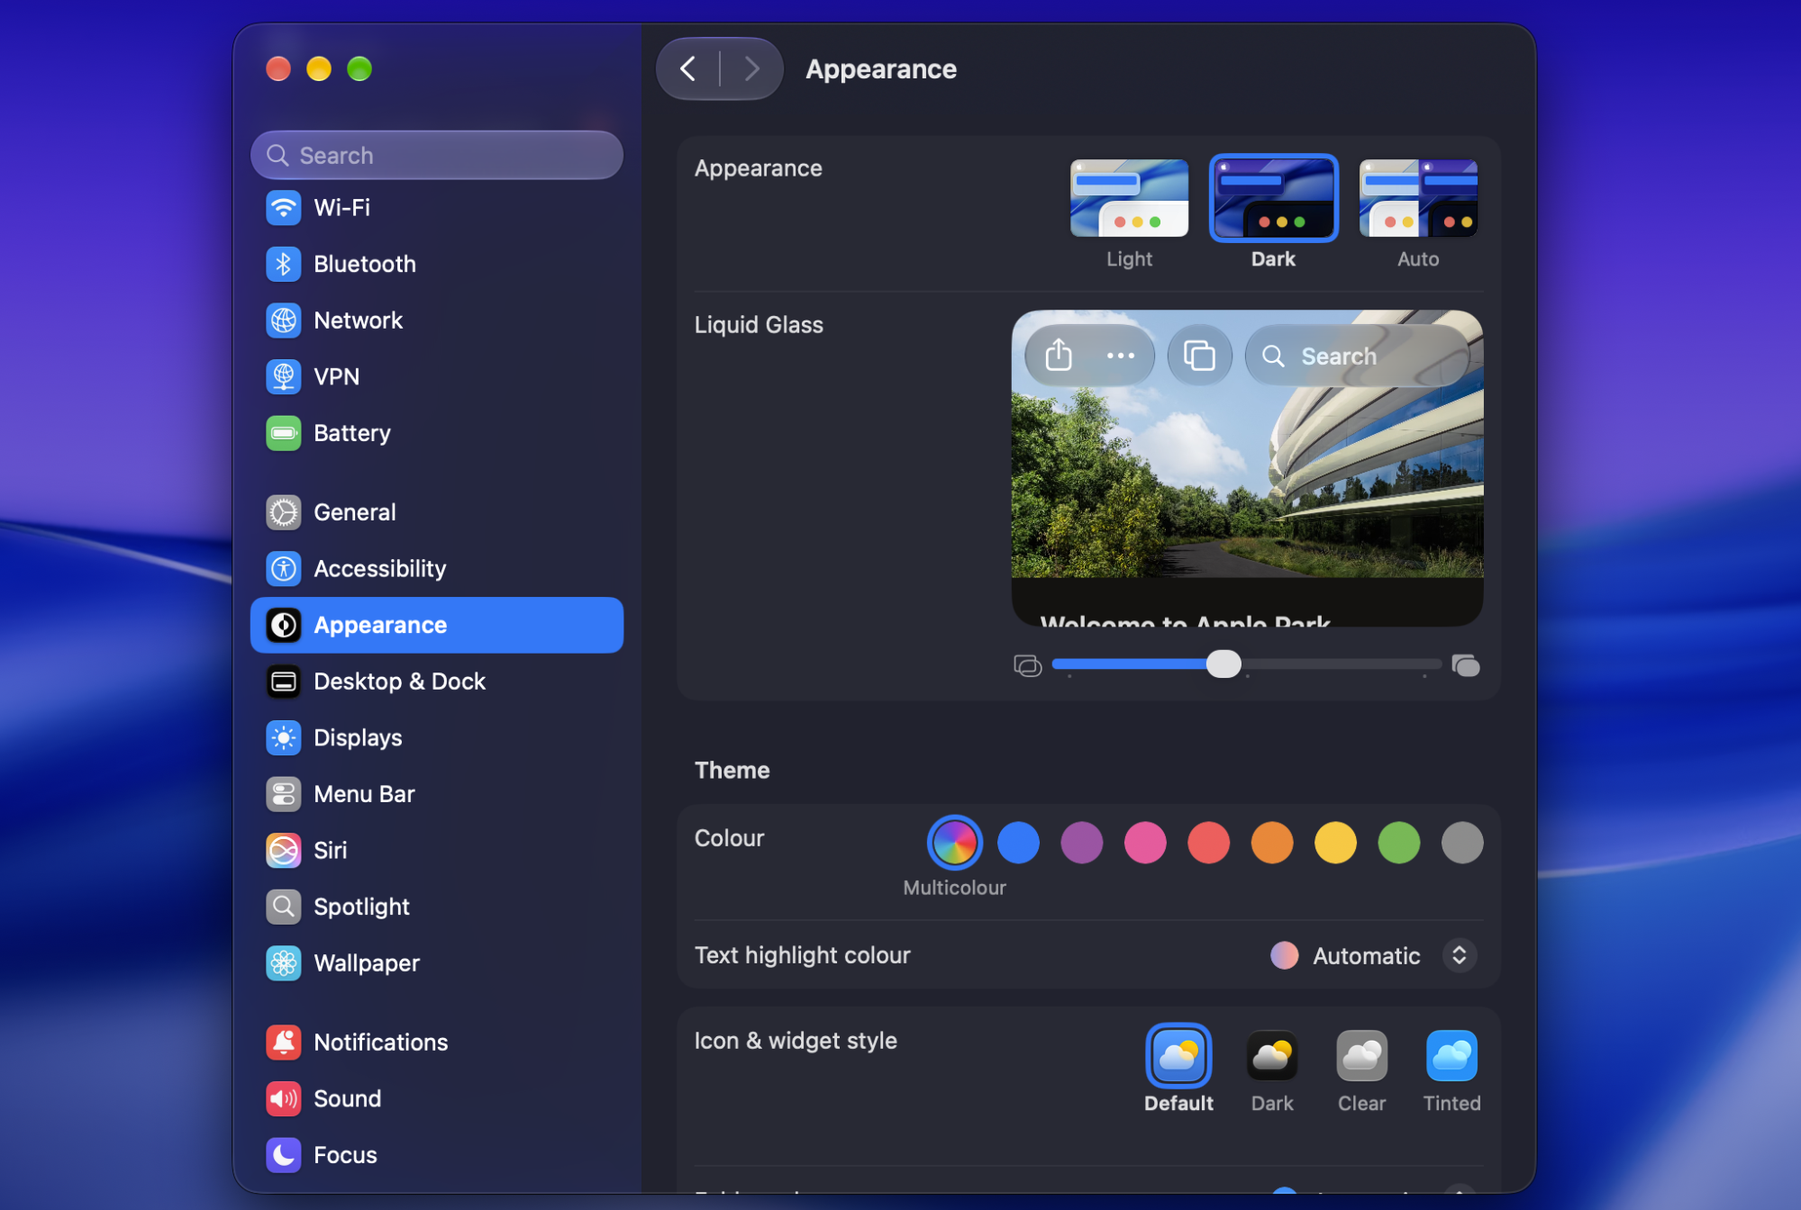This screenshot has width=1801, height=1210.
Task: Click the three-dots icon in Liquid Glass preview
Action: [1121, 356]
